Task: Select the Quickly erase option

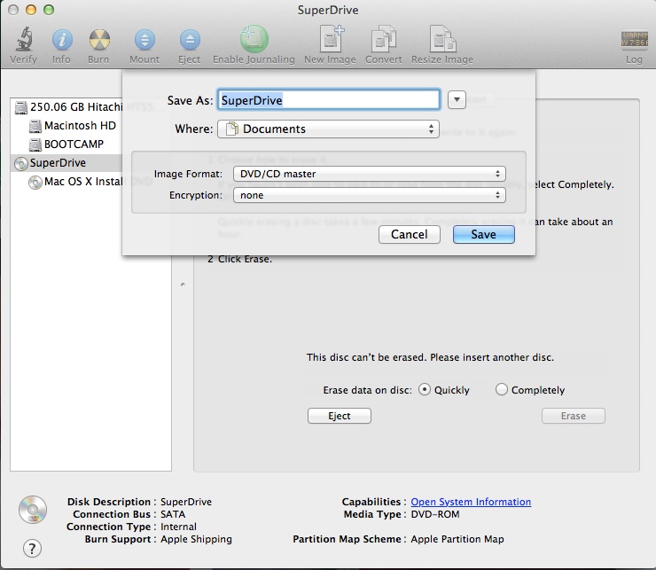Action: 425,390
